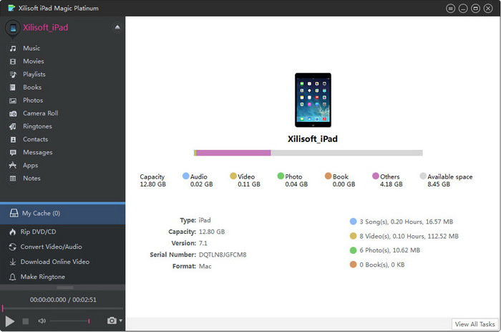Open the Camera Roll section

(40, 113)
